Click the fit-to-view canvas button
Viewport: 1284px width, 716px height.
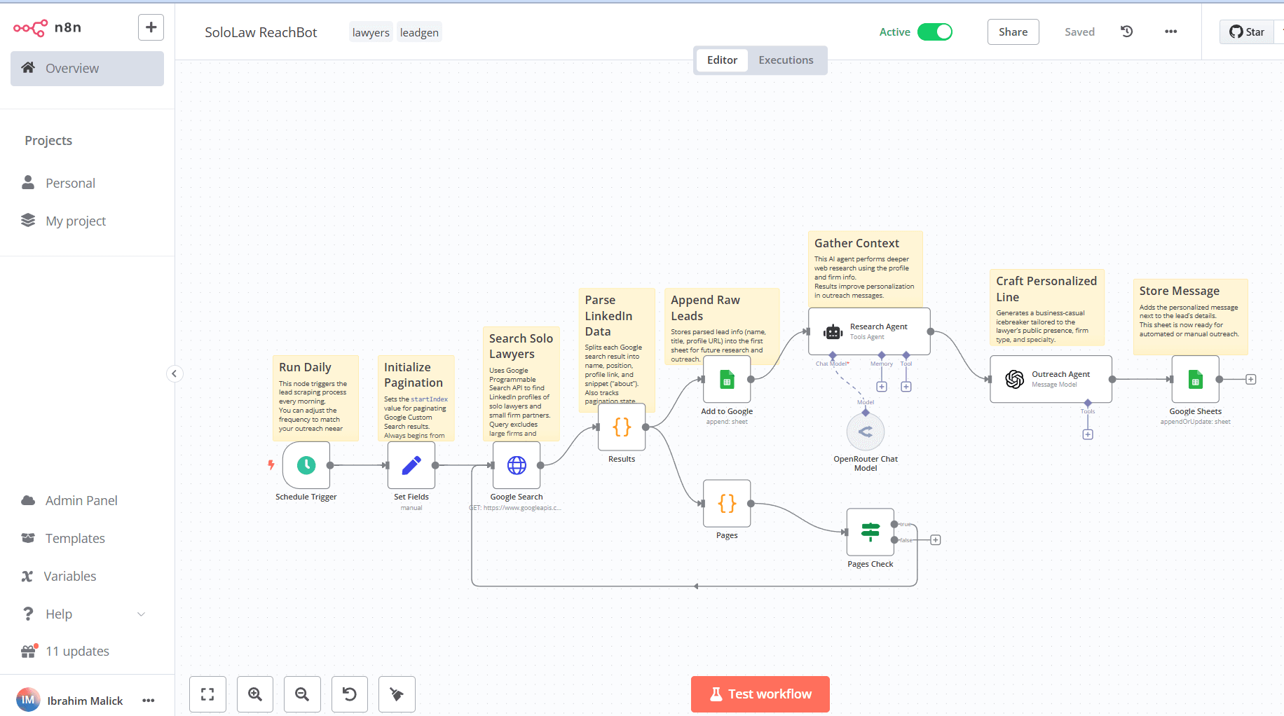click(207, 694)
